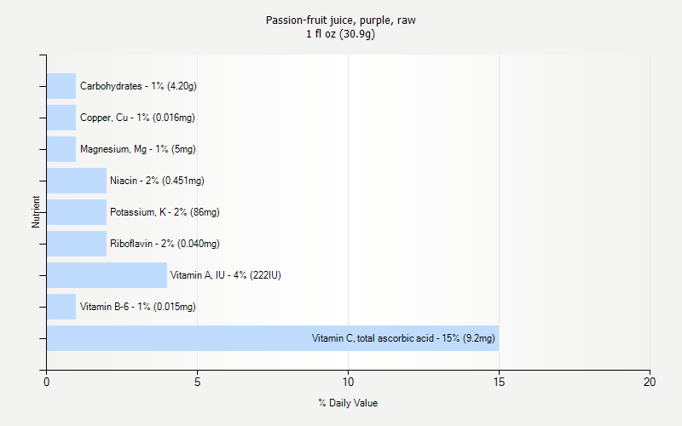Screen dimensions: 682x426
Task: Click the Niacin - 2% (0.451mg) label
Action: 157,181
